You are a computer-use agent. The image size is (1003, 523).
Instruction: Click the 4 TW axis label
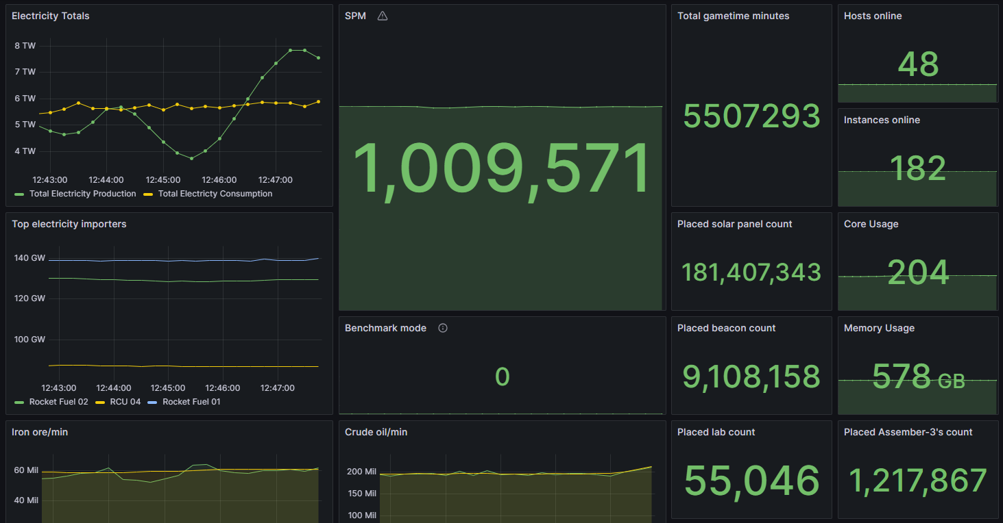(x=25, y=151)
